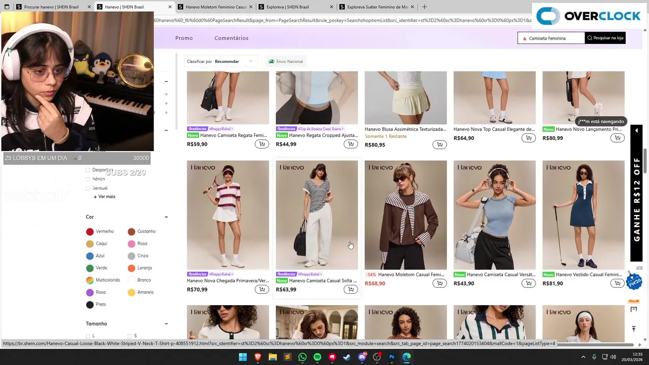Image resolution: width=649 pixels, height=365 pixels.
Task: Collapse the Cor filter section
Action: coord(166,217)
